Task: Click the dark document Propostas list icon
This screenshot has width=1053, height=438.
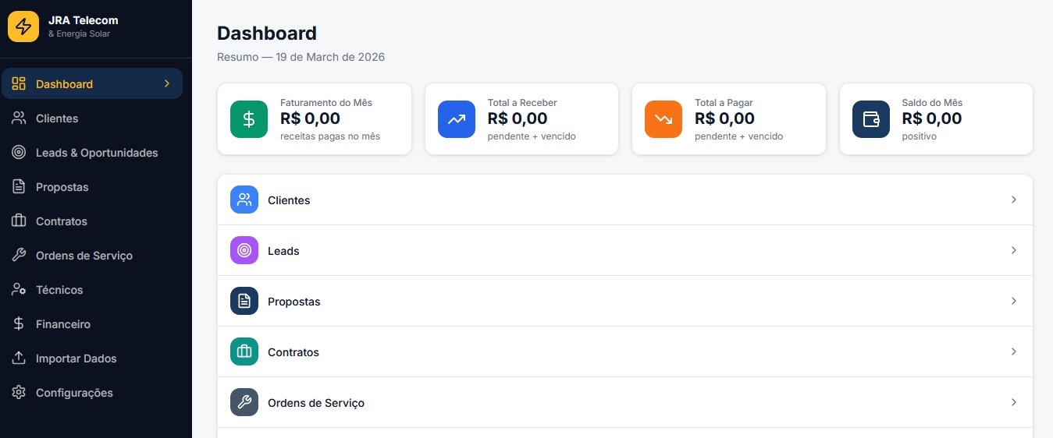Action: coord(244,301)
